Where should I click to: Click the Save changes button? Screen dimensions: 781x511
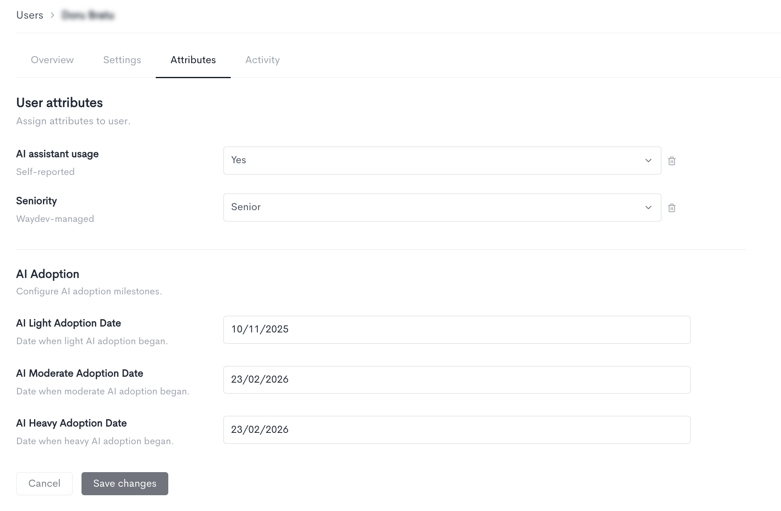click(125, 483)
